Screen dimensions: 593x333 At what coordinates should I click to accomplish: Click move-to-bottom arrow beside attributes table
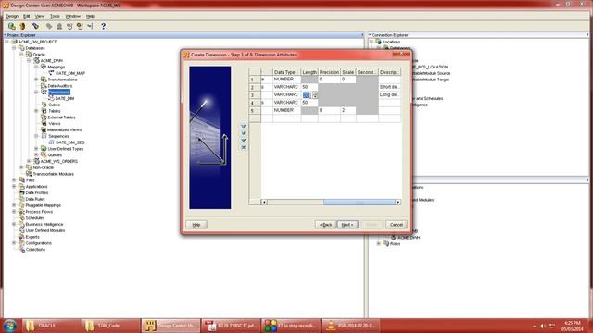click(x=243, y=147)
